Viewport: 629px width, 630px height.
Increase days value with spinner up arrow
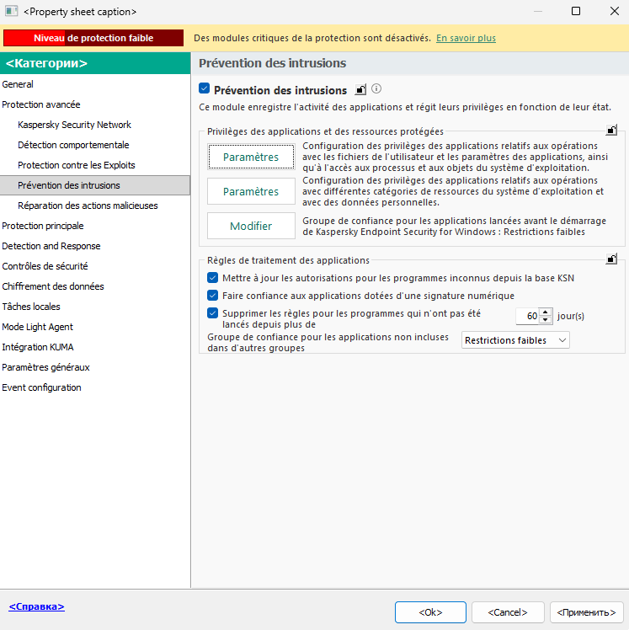[545, 312]
